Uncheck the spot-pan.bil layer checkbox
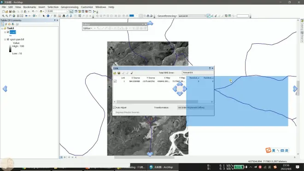 pos(8,39)
